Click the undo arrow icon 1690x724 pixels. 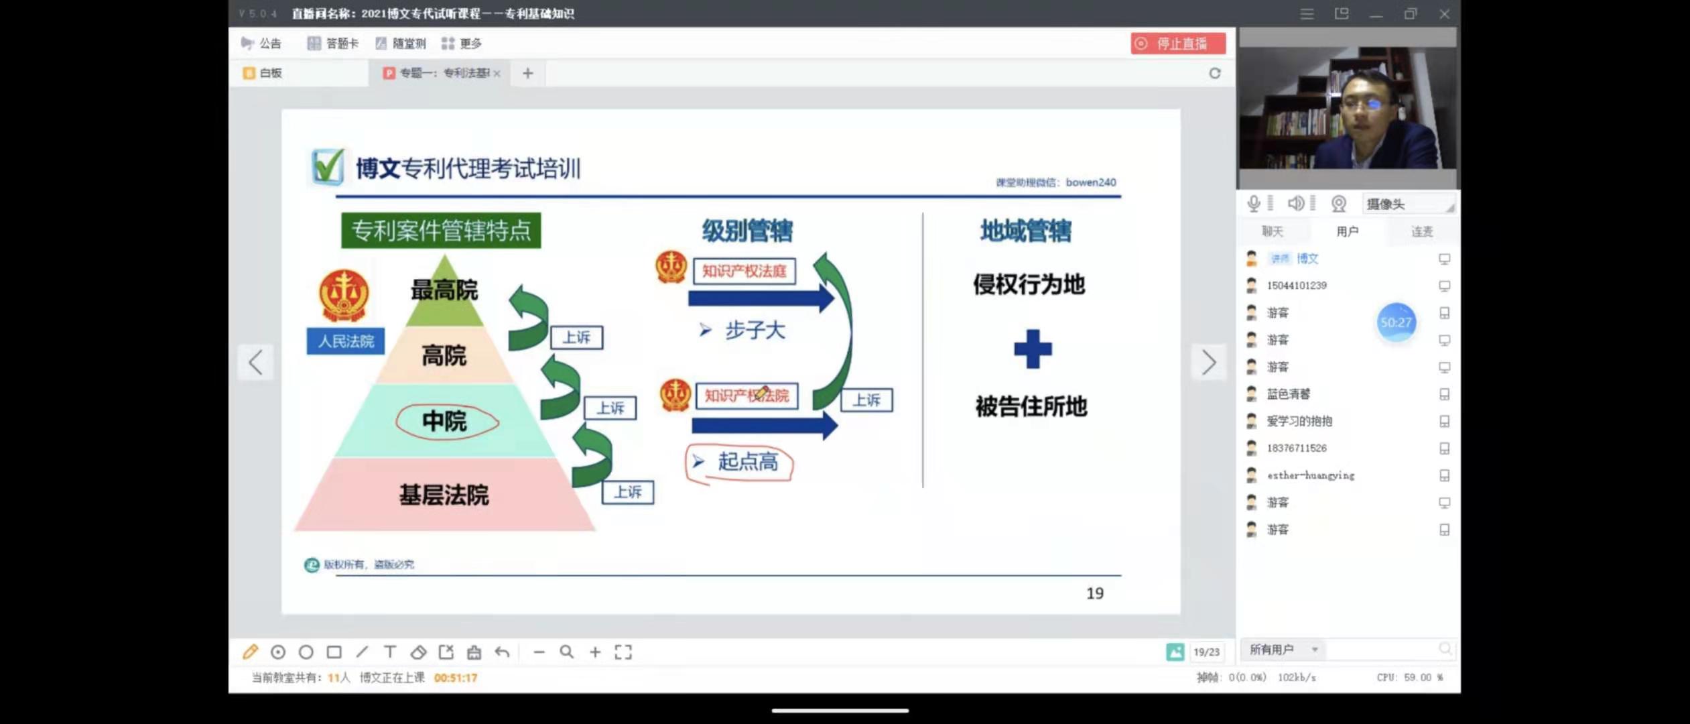coord(503,652)
